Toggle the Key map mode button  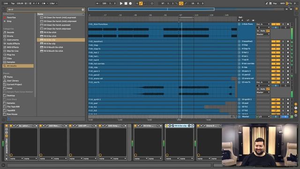275,3
